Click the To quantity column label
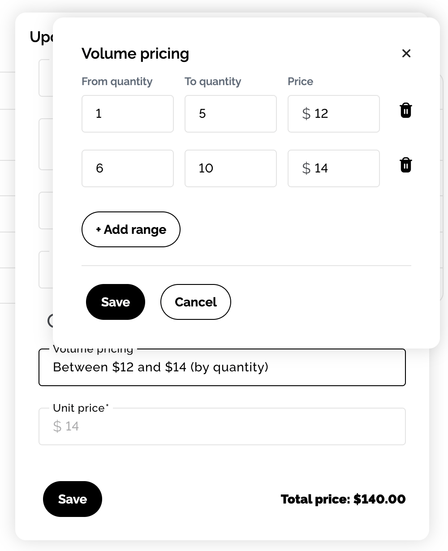 click(x=213, y=82)
